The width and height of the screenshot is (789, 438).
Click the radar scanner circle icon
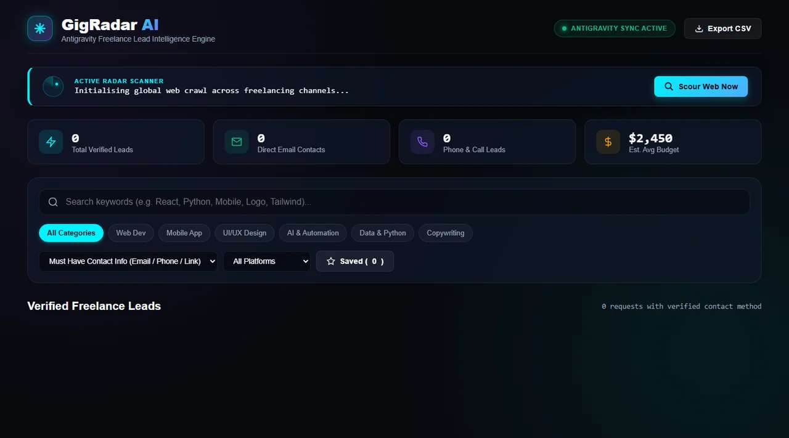coord(53,86)
